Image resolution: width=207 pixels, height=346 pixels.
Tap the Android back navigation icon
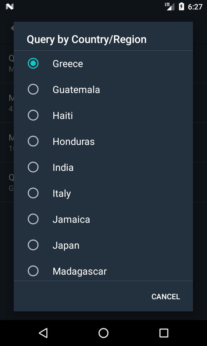(x=43, y=333)
